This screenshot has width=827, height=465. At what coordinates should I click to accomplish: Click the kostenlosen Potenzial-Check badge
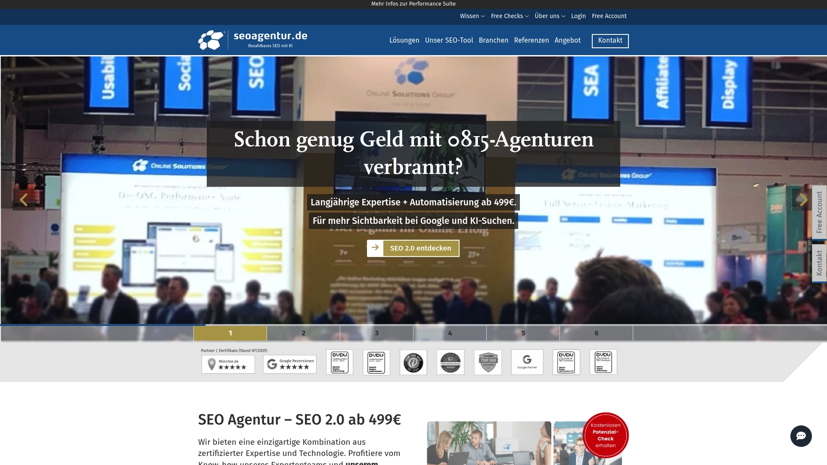606,435
